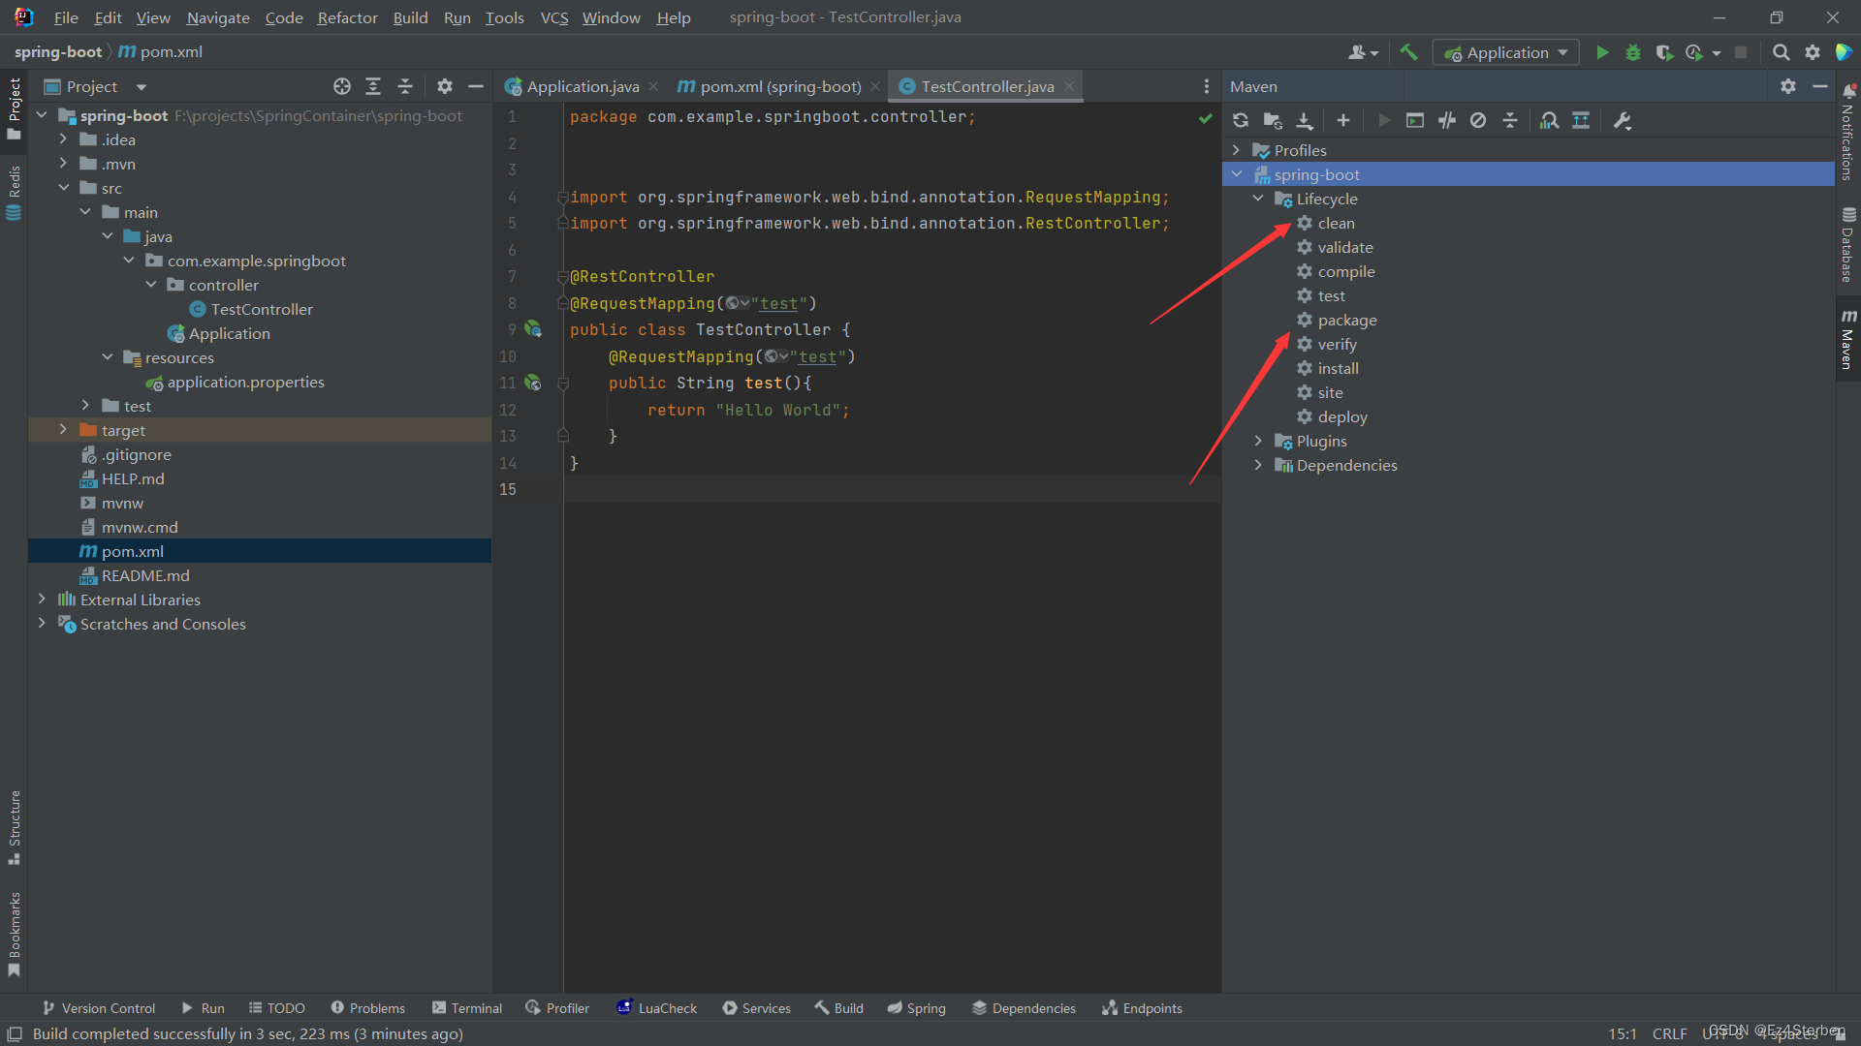Switch to pom.xml (spring-boot) tab
Viewport: 1861px width, 1046px height.
tap(779, 86)
